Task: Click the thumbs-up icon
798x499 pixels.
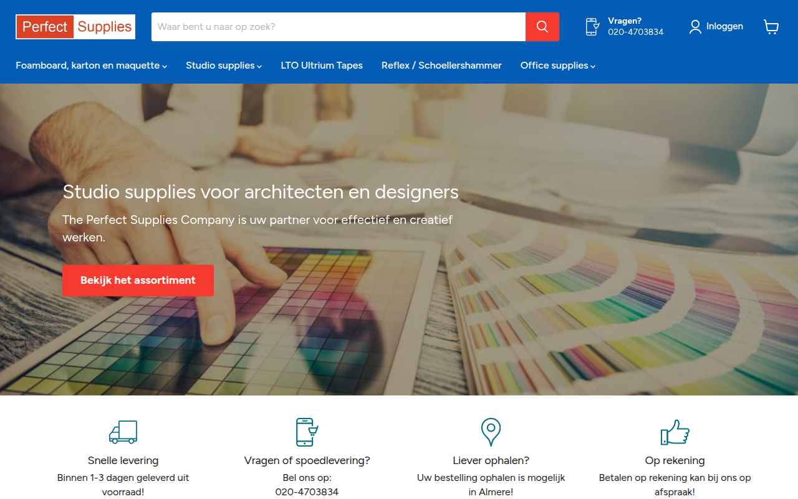Action: pyautogui.click(x=675, y=432)
